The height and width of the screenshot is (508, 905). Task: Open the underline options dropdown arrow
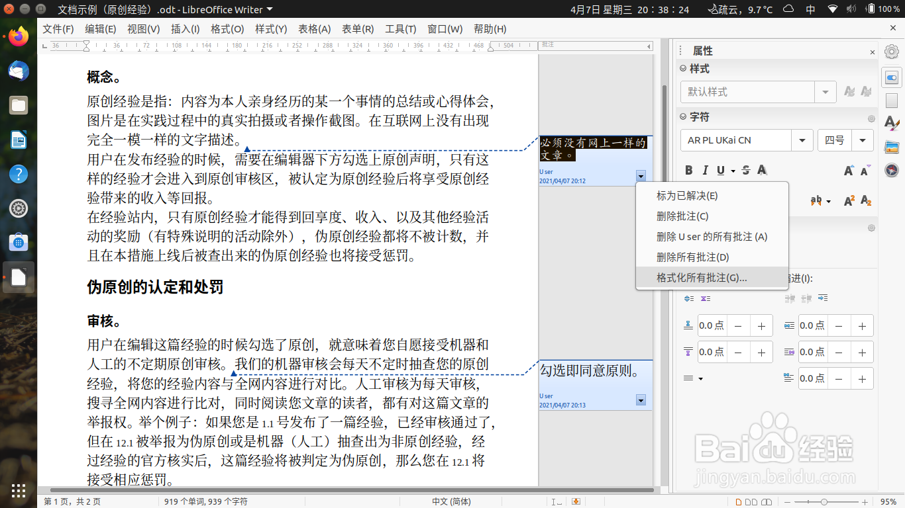click(733, 170)
